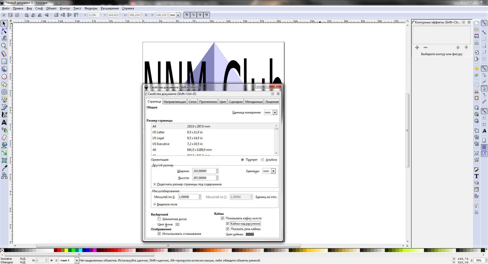This screenshot has height=264, width=488.
Task: Select the Calligraphy tool
Action: 4,115
